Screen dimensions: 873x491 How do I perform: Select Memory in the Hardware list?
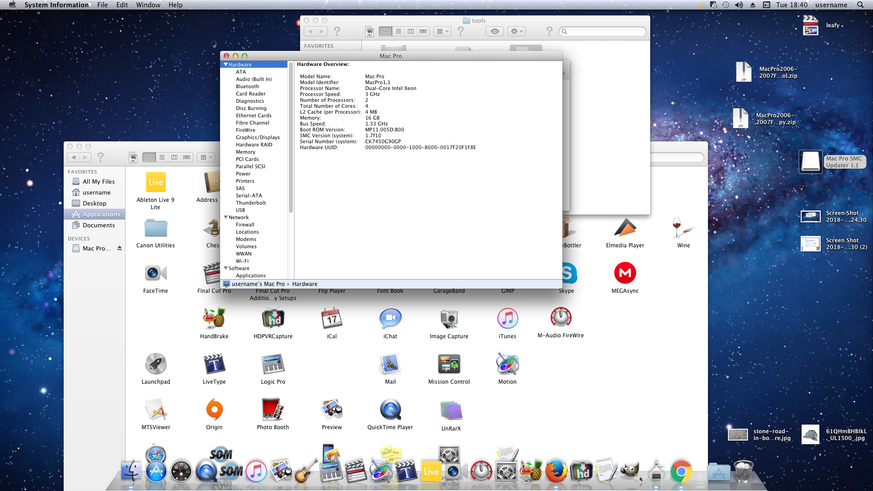pos(246,152)
